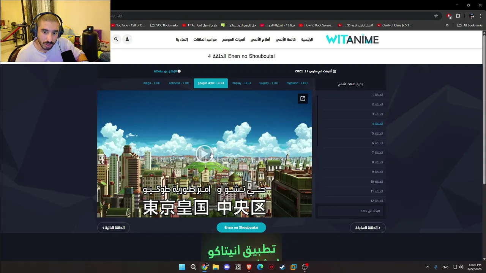Click the تطبيق انيتاكو ad banner
The width and height of the screenshot is (486, 273).
[x=241, y=248]
